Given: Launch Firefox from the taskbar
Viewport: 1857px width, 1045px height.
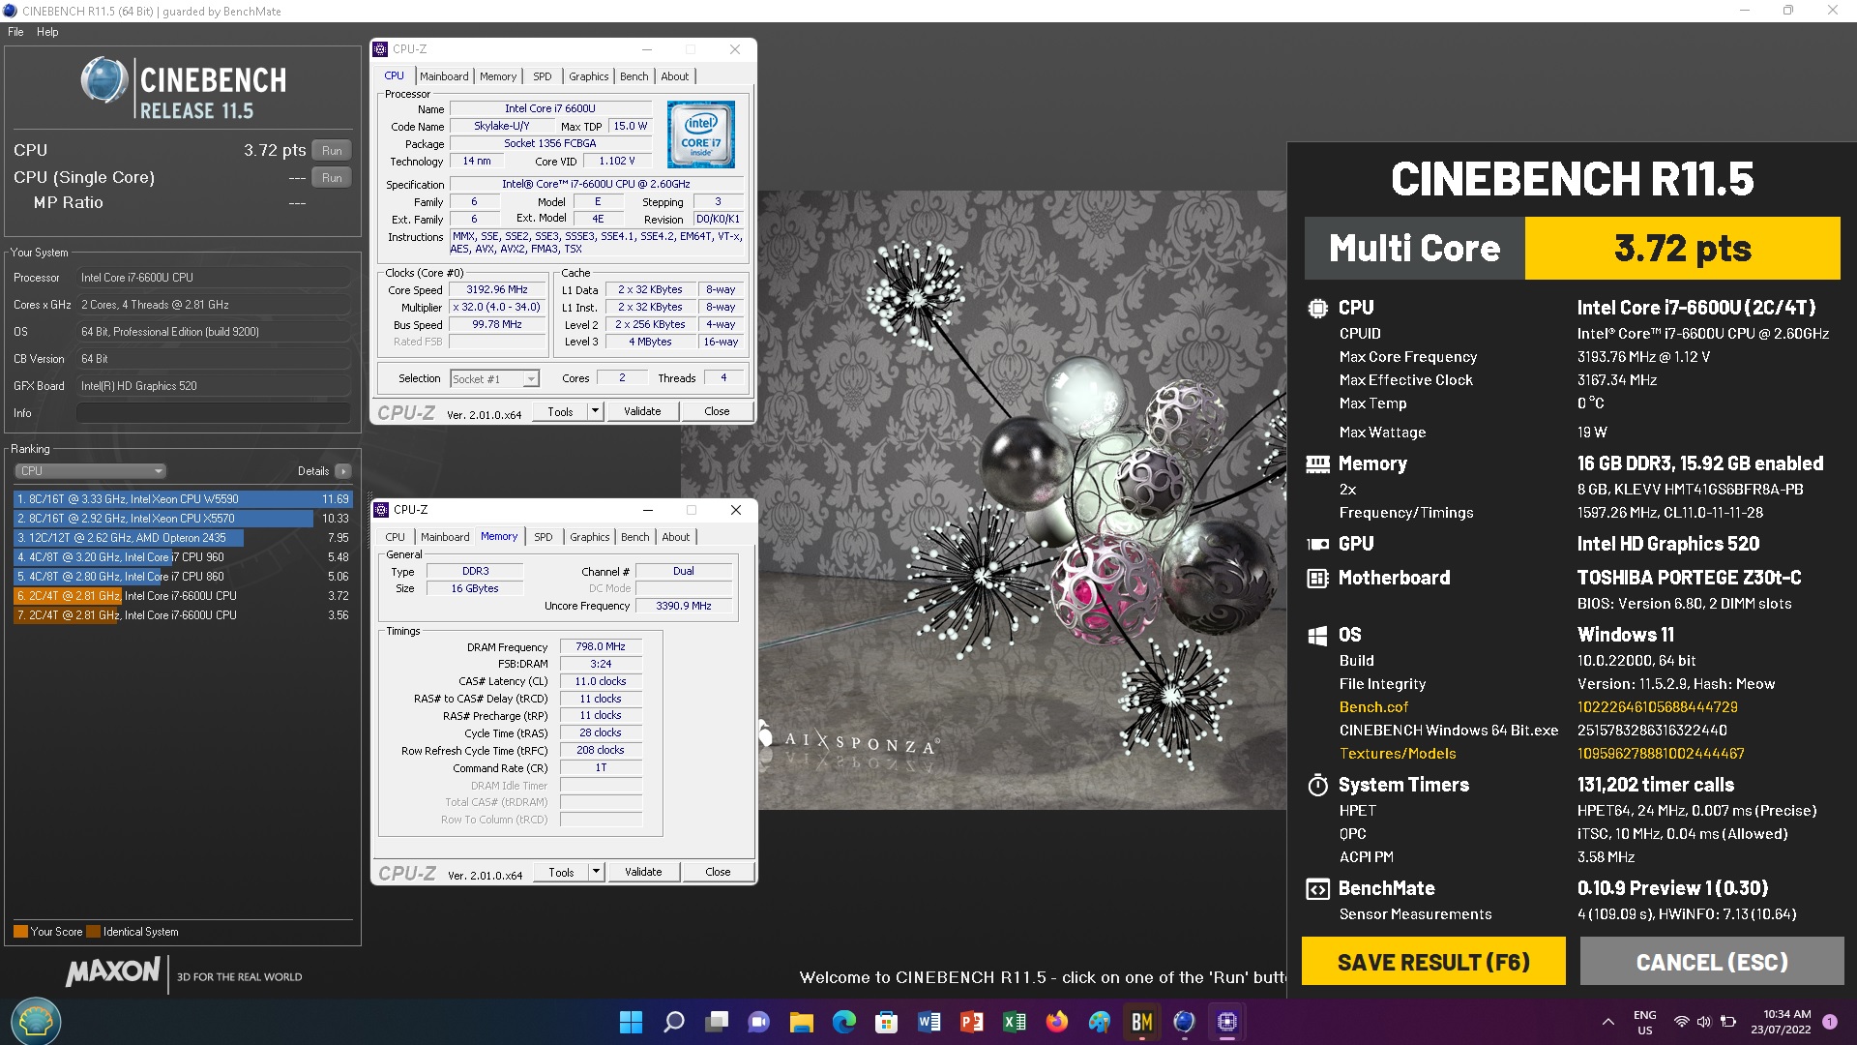Looking at the screenshot, I should point(1057,1022).
